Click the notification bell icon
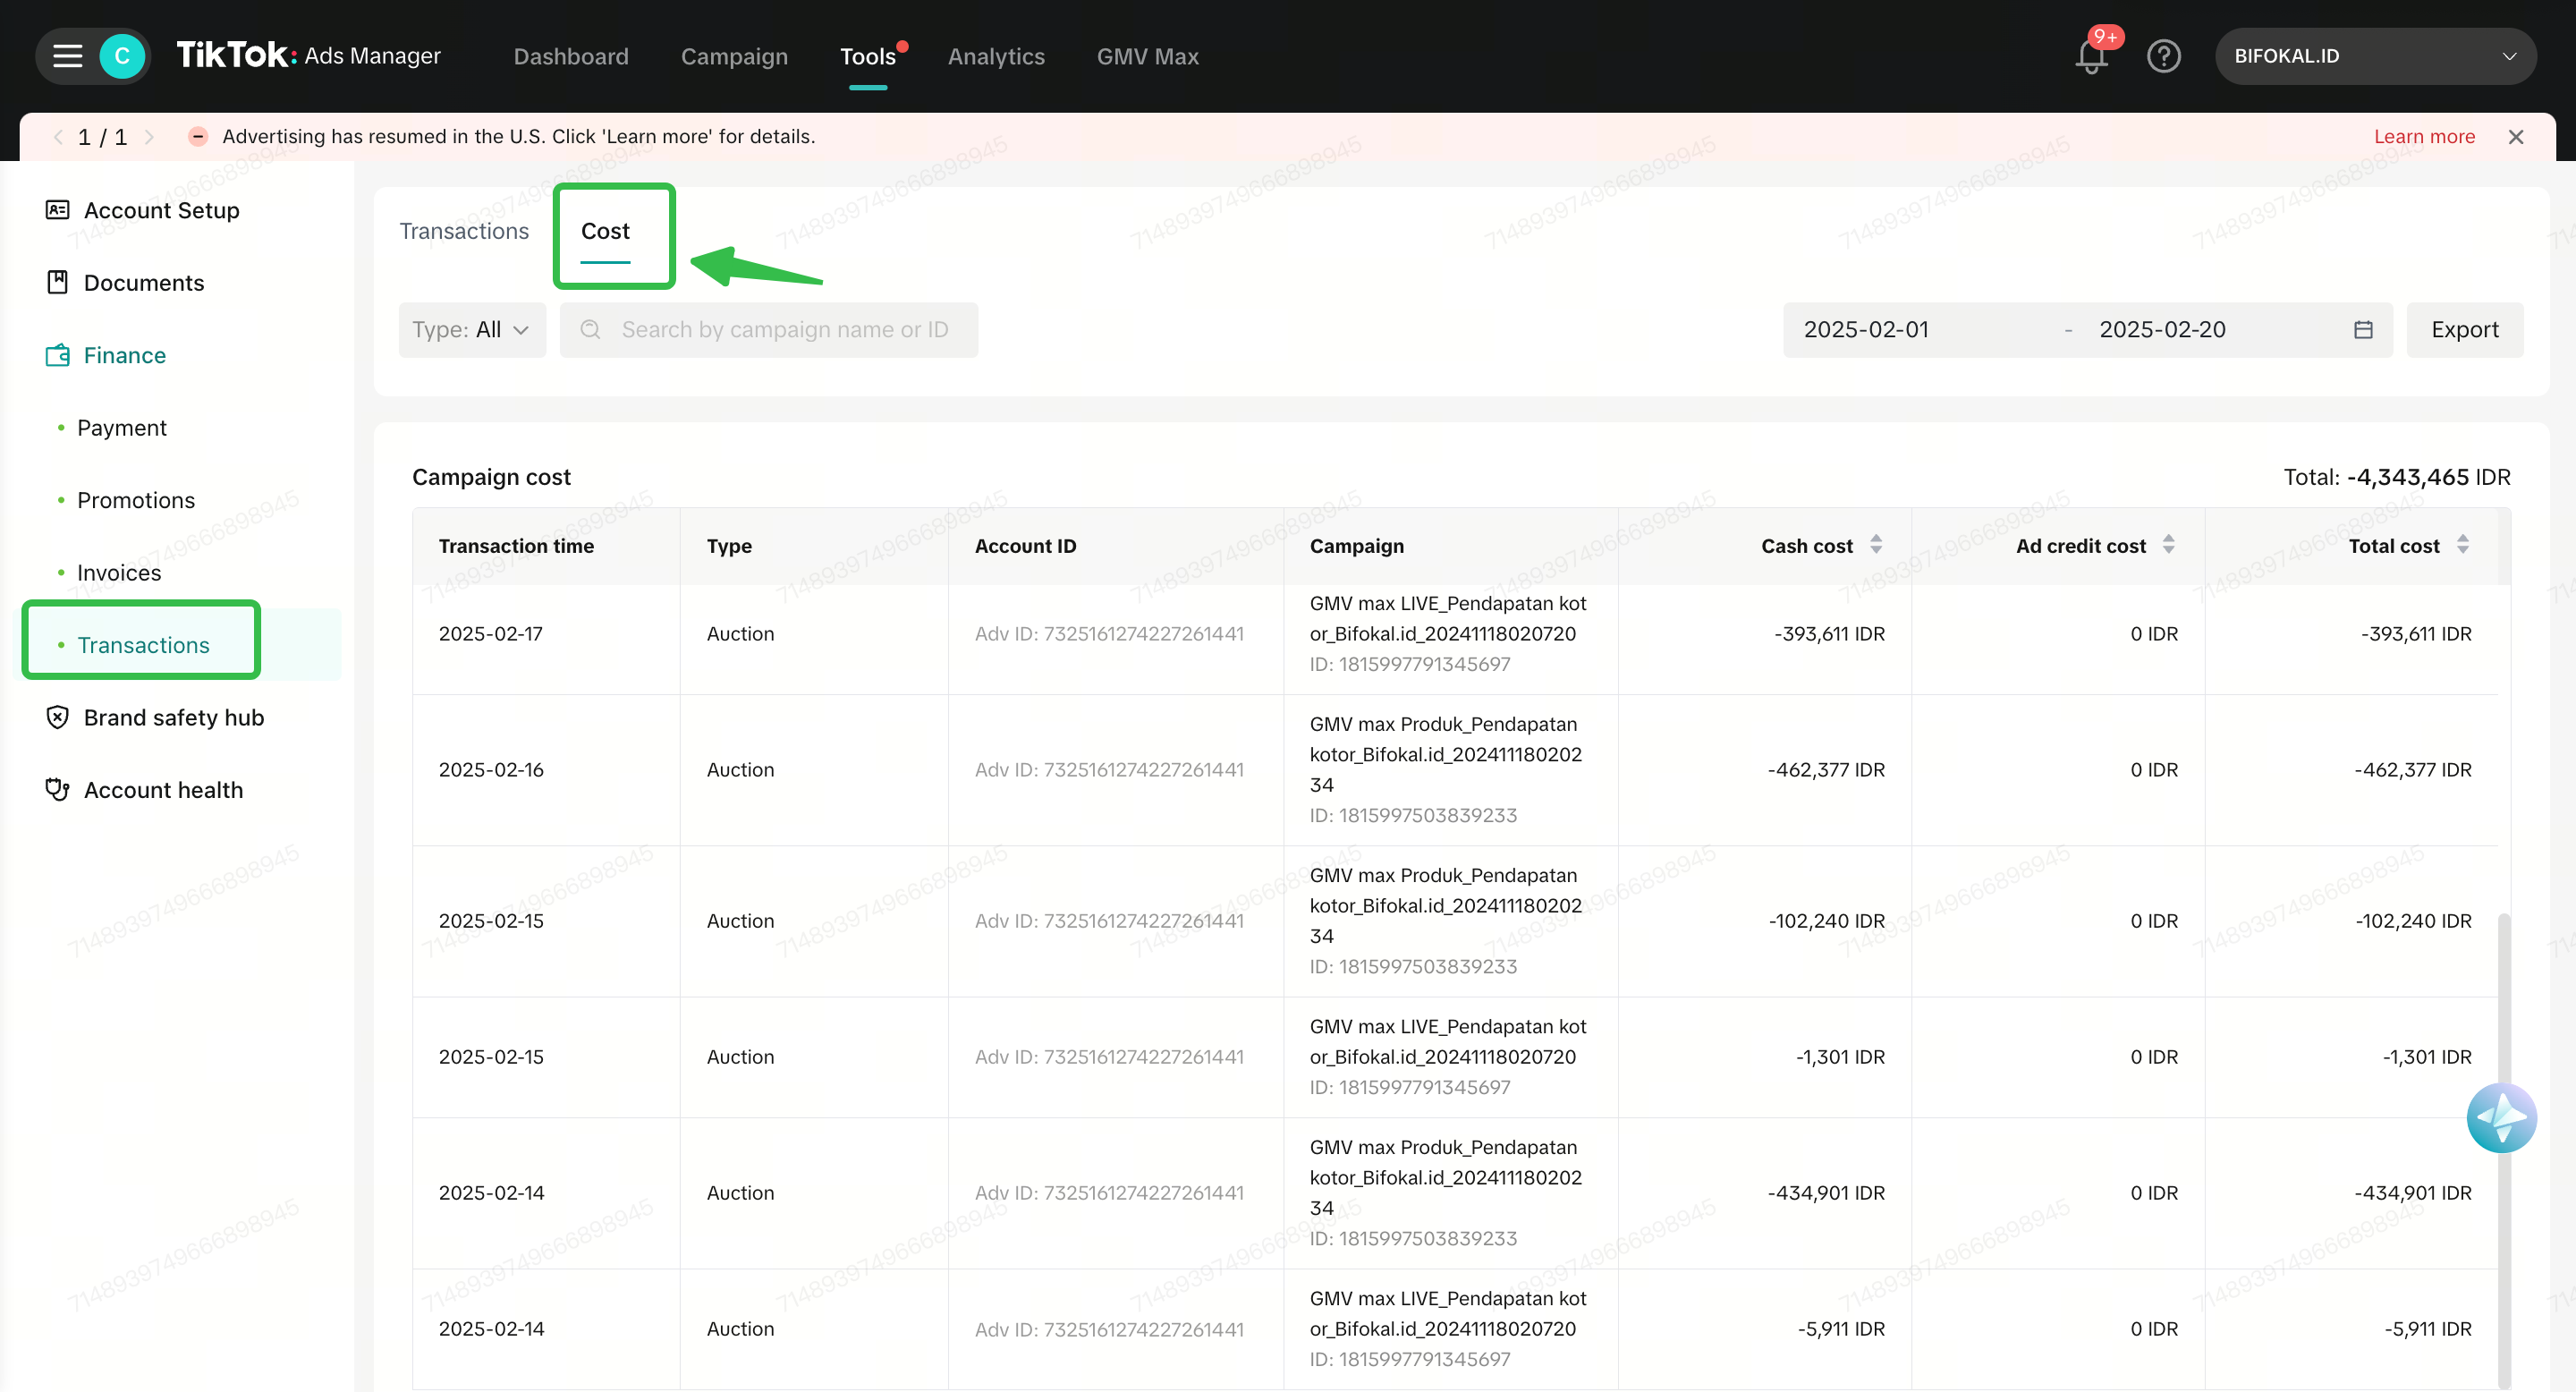The image size is (2576, 1392). coord(2091,56)
